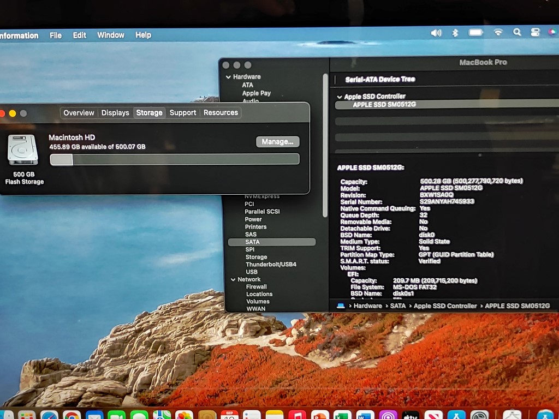Screen dimensions: 559x419
Task: Open Photos from the Dock
Action: [185, 415]
